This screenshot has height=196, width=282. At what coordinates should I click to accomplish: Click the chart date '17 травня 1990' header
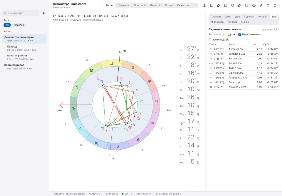pyautogui.click(x=63, y=16)
